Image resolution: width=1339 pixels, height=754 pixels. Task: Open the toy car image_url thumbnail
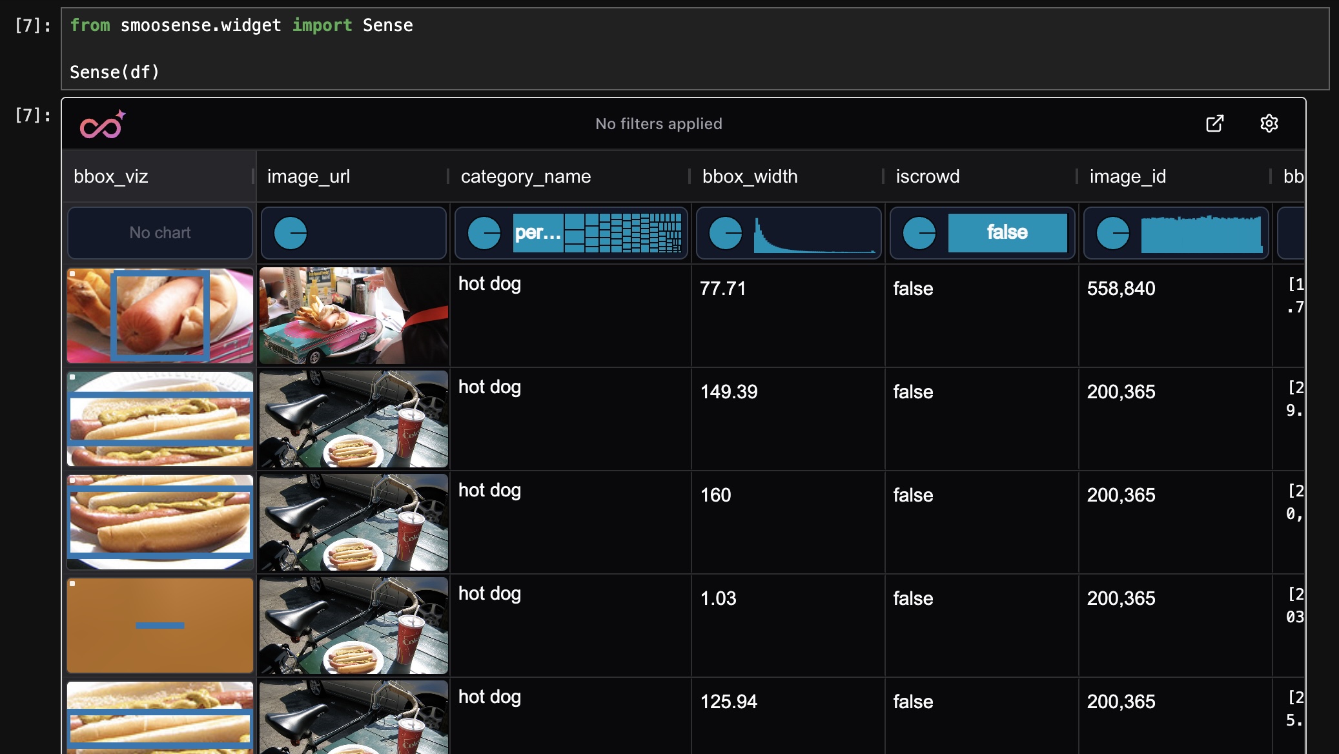[x=353, y=316]
